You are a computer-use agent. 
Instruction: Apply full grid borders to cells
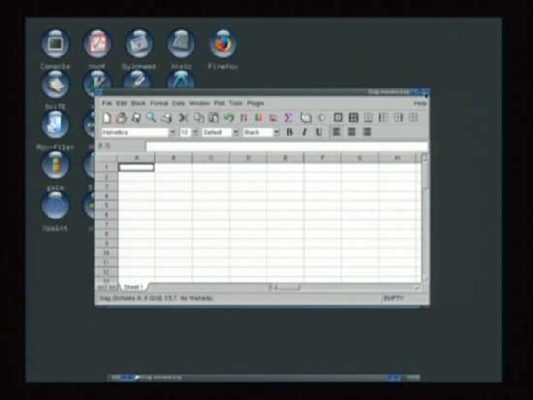pos(353,117)
